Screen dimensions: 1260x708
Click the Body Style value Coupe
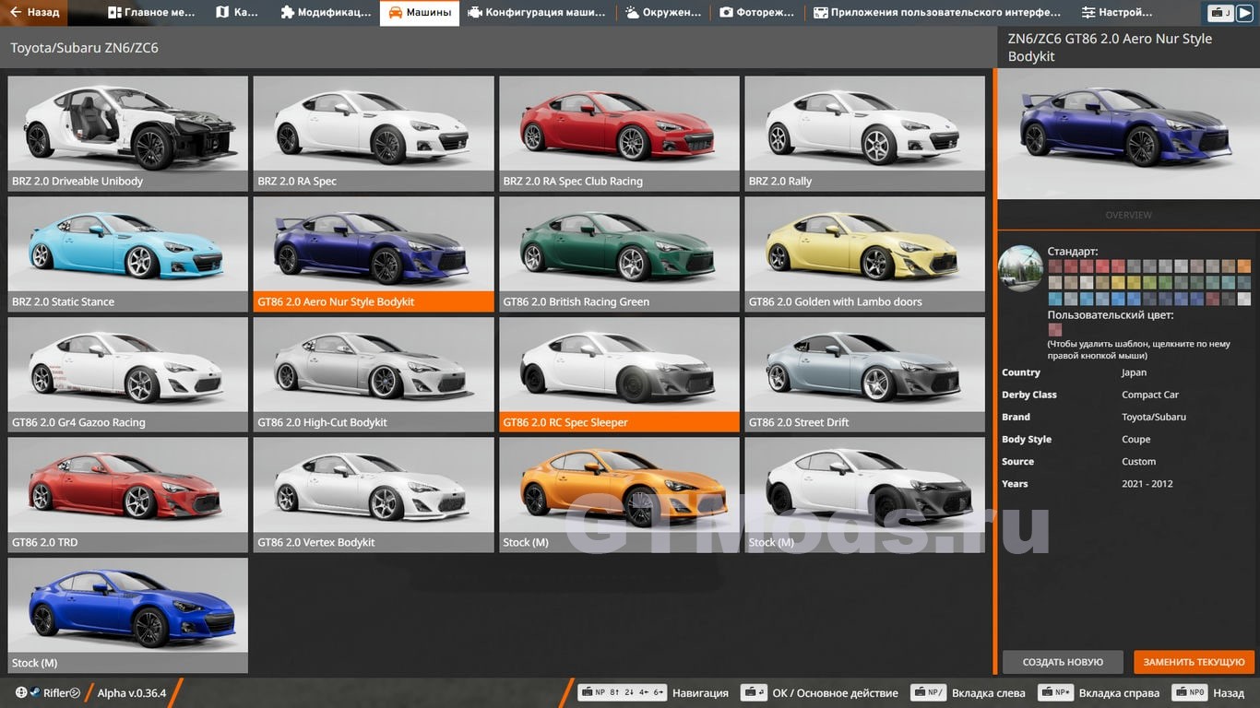tap(1136, 439)
